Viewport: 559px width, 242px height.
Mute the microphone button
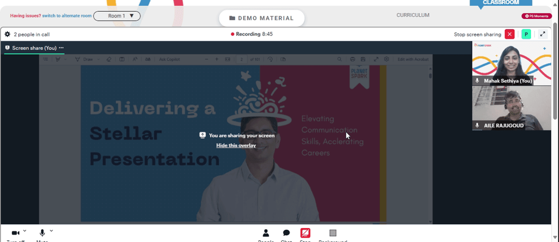tap(42, 233)
